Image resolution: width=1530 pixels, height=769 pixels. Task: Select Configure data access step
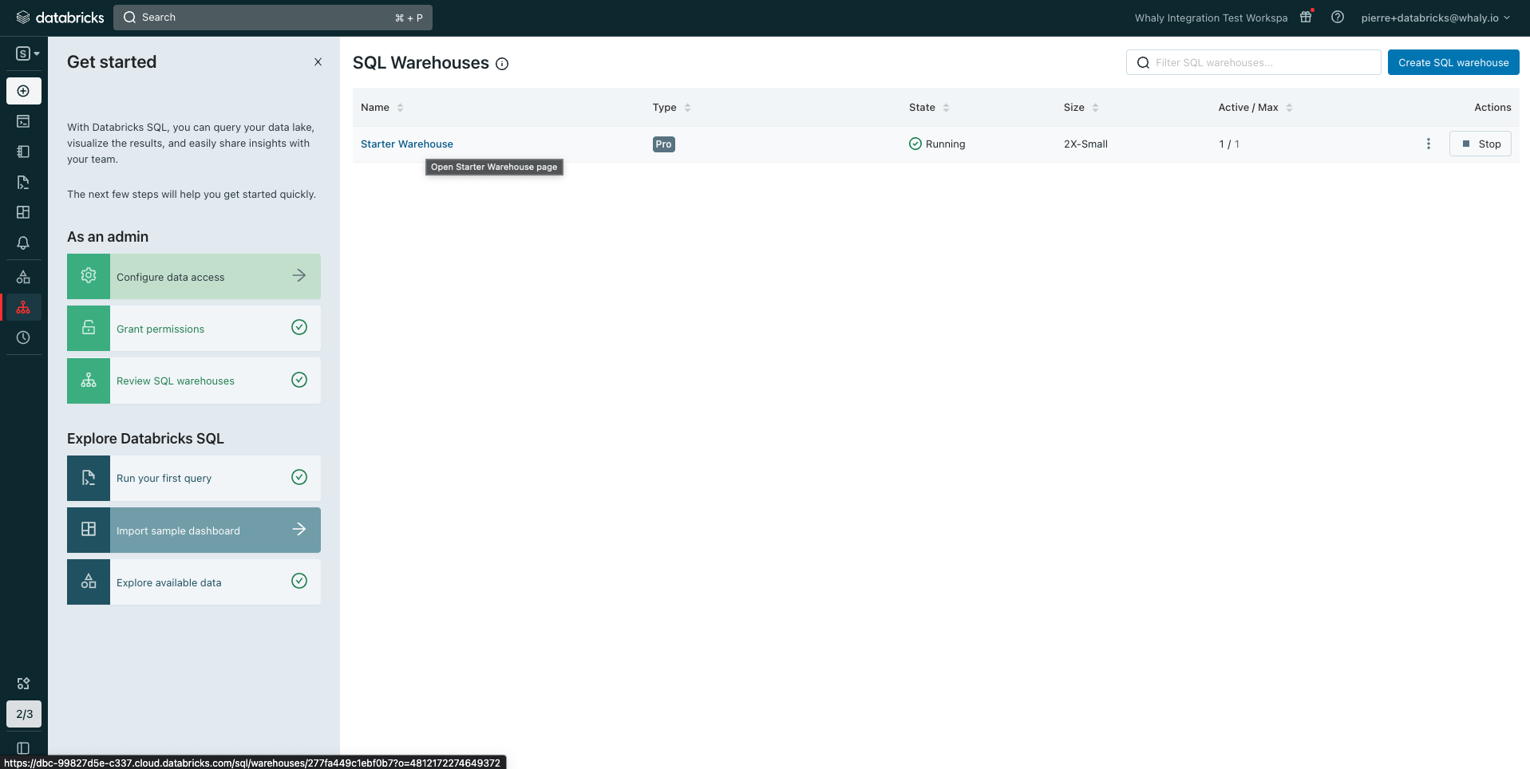pos(194,277)
